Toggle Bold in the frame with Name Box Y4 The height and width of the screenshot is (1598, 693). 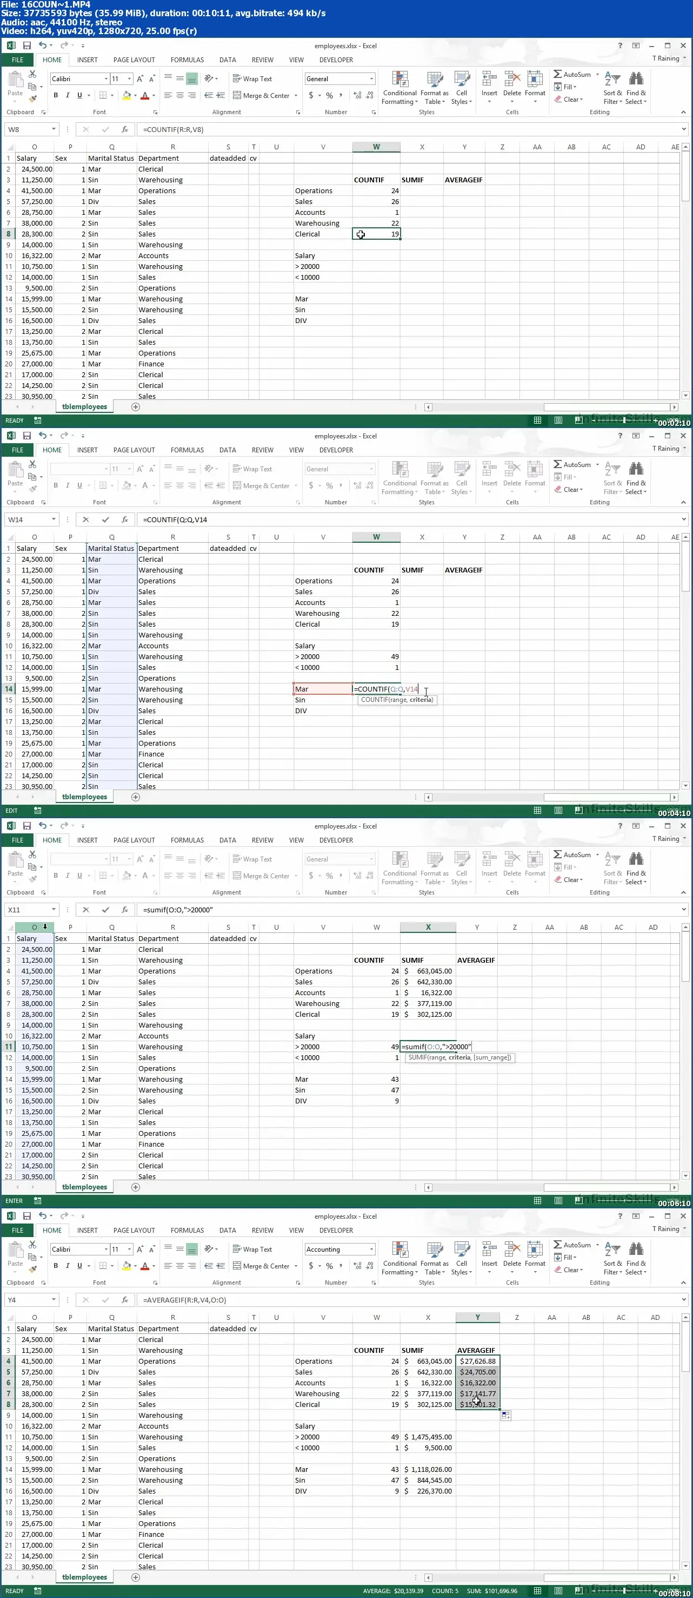56,1266
